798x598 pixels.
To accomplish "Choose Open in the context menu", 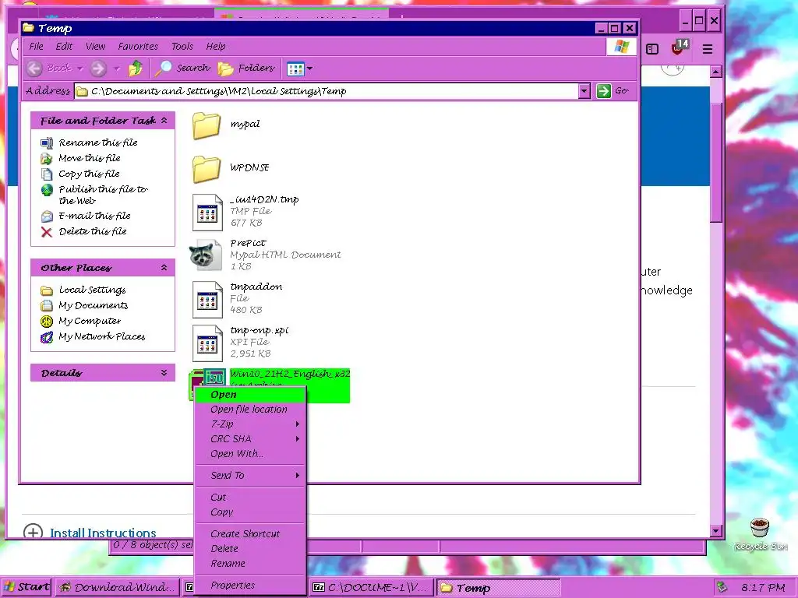I will click(250, 395).
